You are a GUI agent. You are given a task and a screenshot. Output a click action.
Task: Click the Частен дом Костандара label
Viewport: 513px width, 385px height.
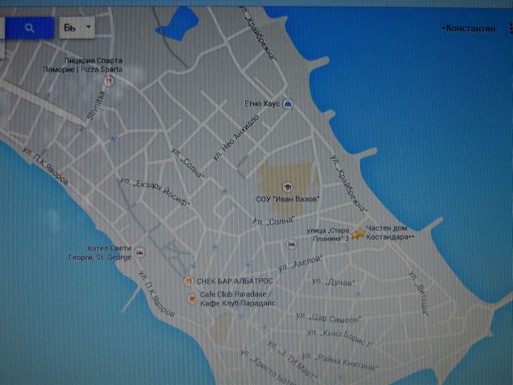click(x=390, y=232)
